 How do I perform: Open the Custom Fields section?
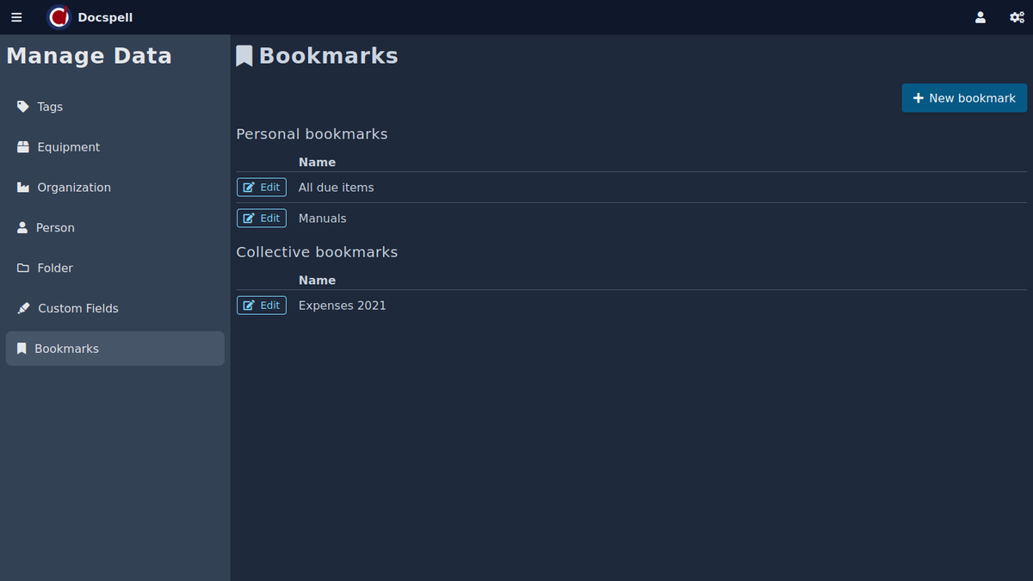tap(77, 308)
